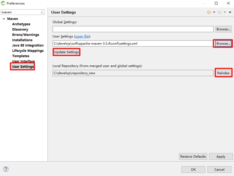This screenshot has height=176, width=234.
Task: Select User Settings in the tree
Action: (x=23, y=67)
